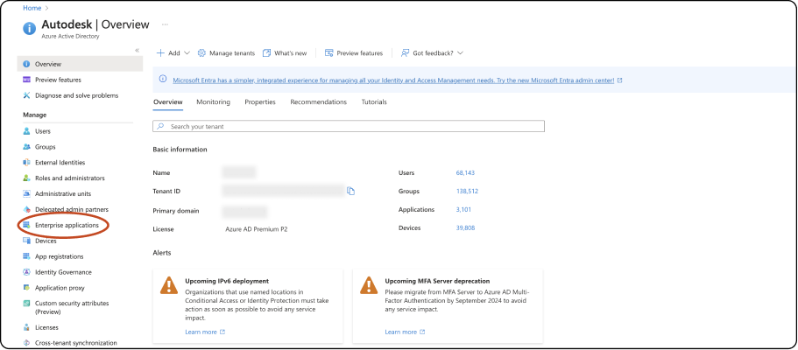This screenshot has height=350, width=798.
Task: Click the Cross-tenant synchronization icon
Action: coord(26,343)
